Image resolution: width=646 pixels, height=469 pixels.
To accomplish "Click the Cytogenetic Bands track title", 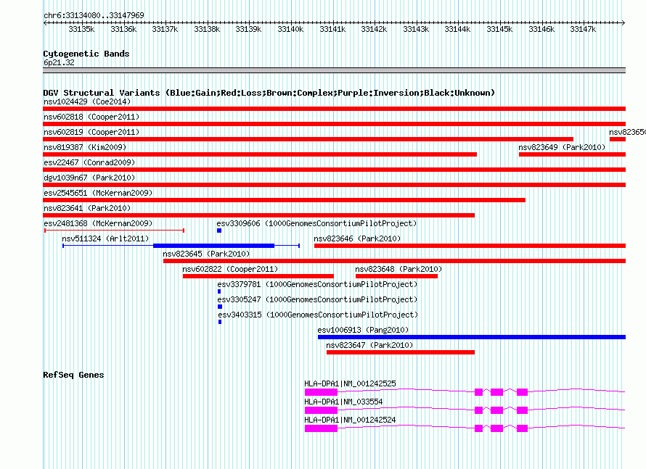I will 86,54.
